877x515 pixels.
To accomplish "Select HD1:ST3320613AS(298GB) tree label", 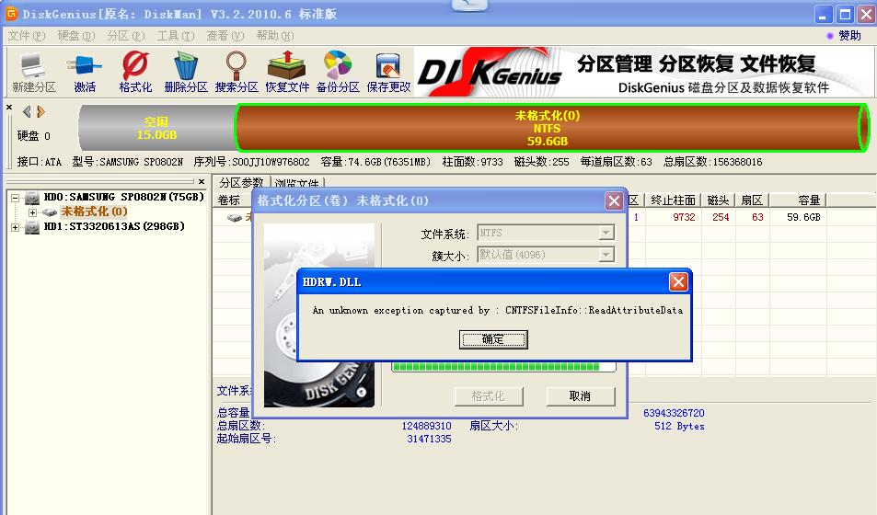I will pos(114,226).
